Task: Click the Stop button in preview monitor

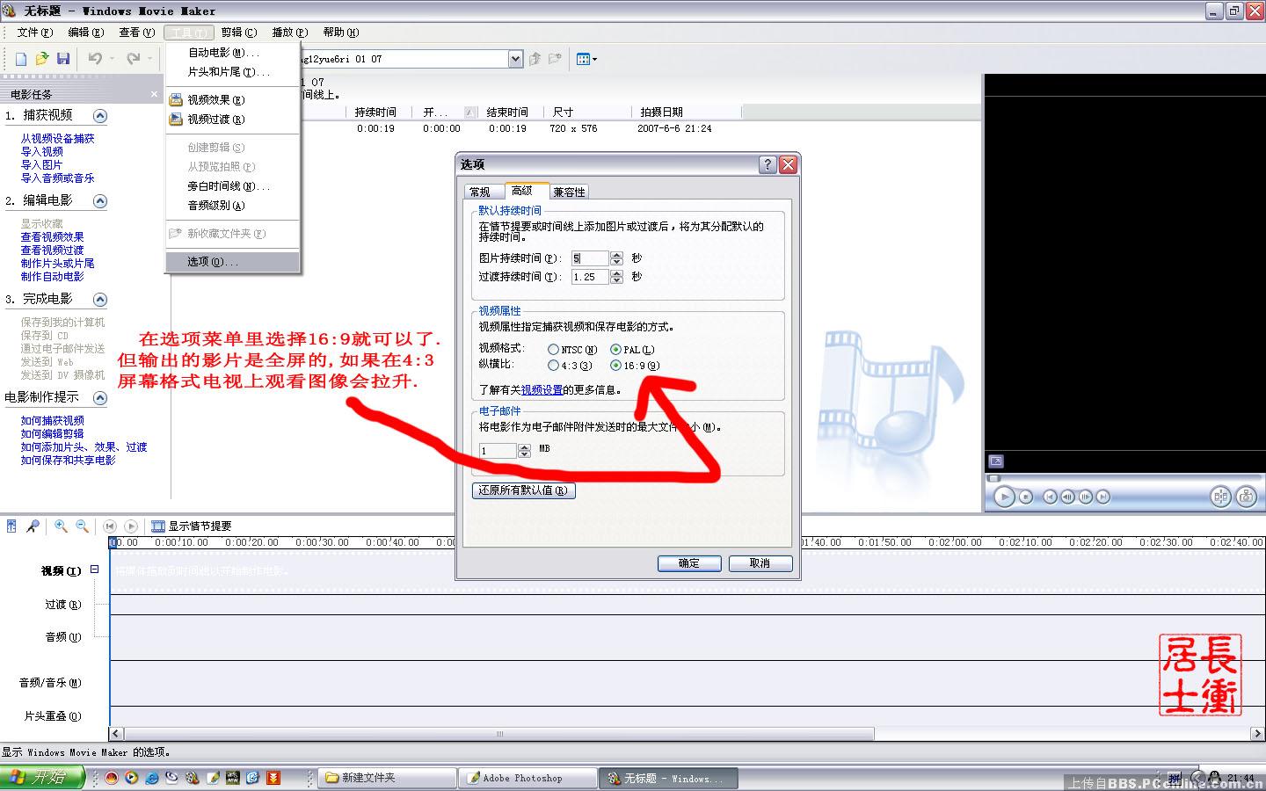Action: [x=1026, y=497]
